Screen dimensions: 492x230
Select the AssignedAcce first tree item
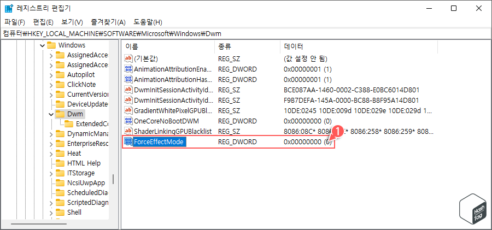pos(87,55)
